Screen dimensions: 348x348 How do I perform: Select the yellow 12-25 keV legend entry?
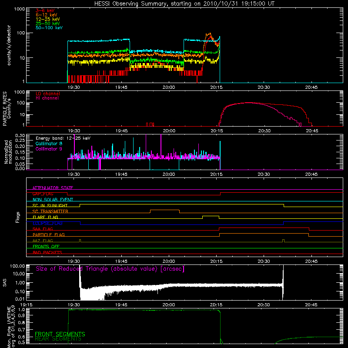(x=48, y=19)
